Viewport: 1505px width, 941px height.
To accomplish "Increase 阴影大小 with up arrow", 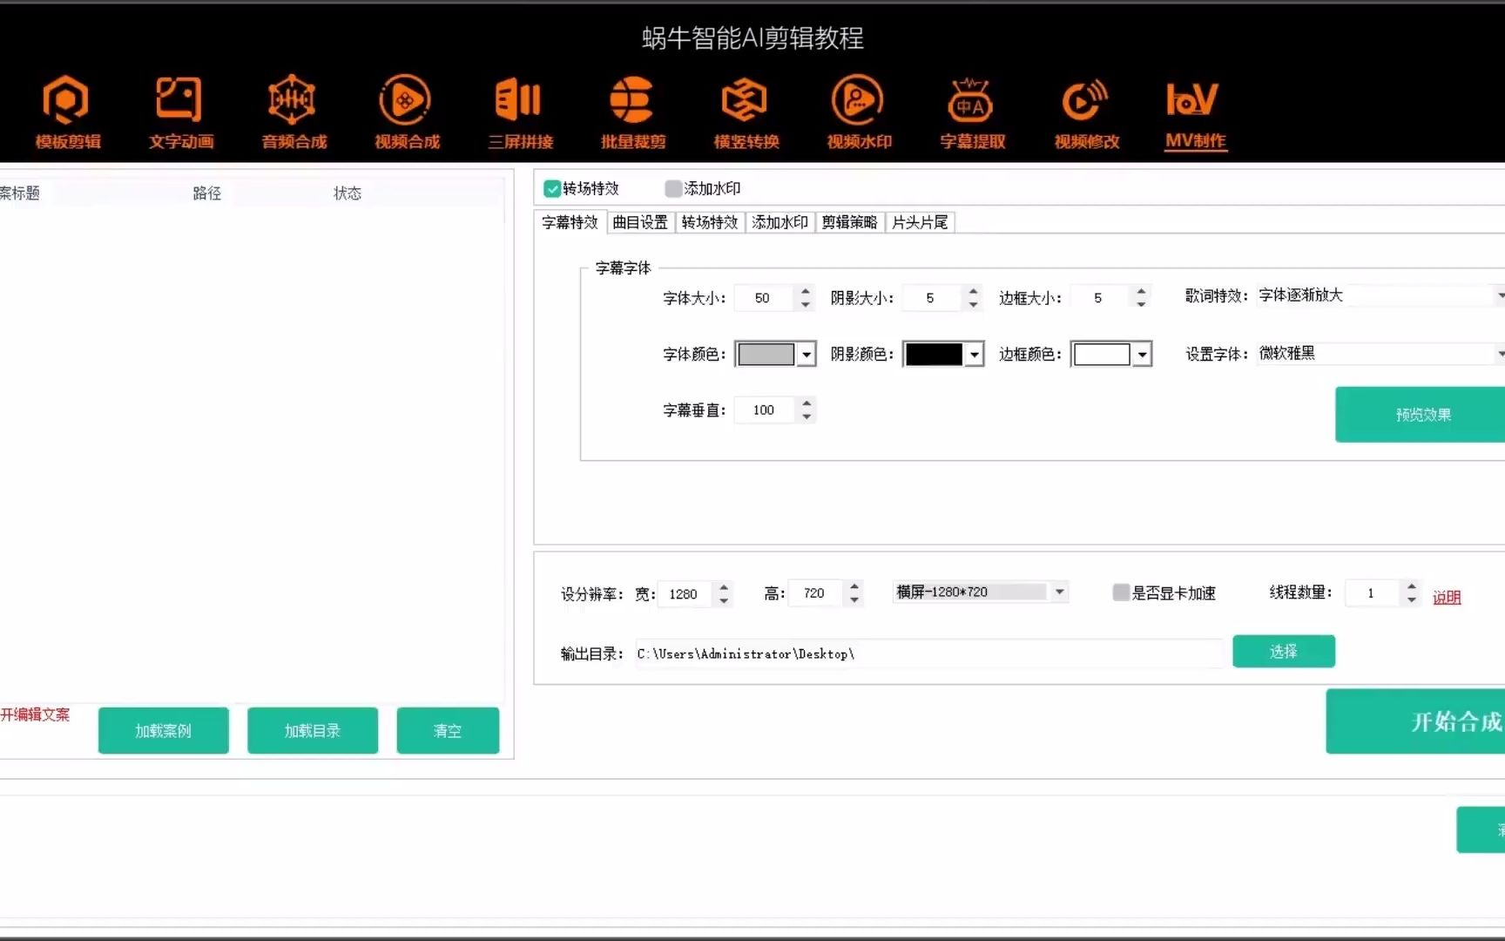I will click(974, 291).
